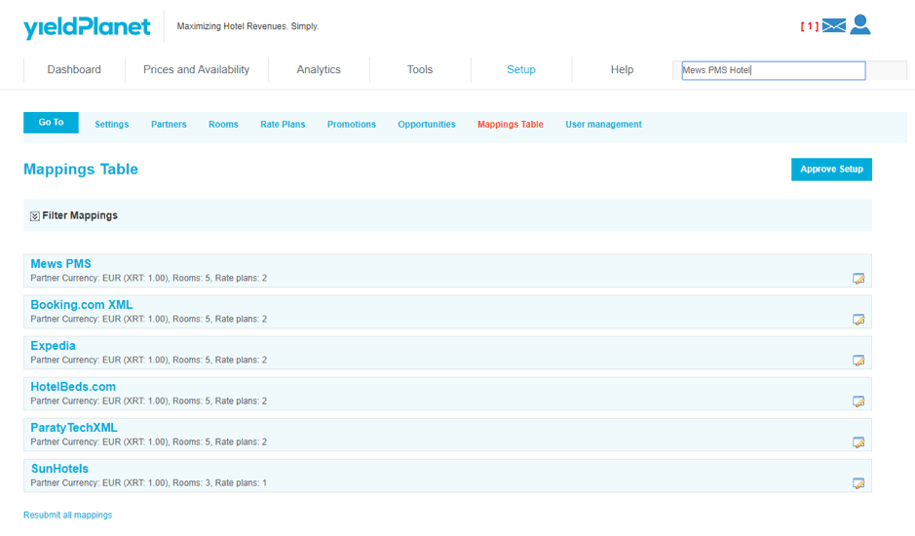Click the edit icon for Mews PMS
This screenshot has height=536, width=915.
click(x=858, y=279)
